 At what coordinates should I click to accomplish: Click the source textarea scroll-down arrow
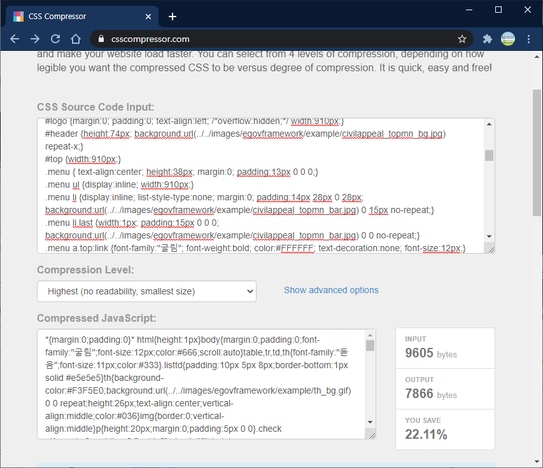click(489, 237)
